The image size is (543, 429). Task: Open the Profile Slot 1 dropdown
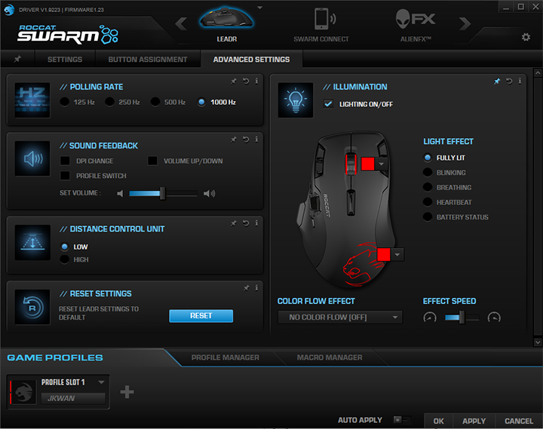click(x=102, y=382)
